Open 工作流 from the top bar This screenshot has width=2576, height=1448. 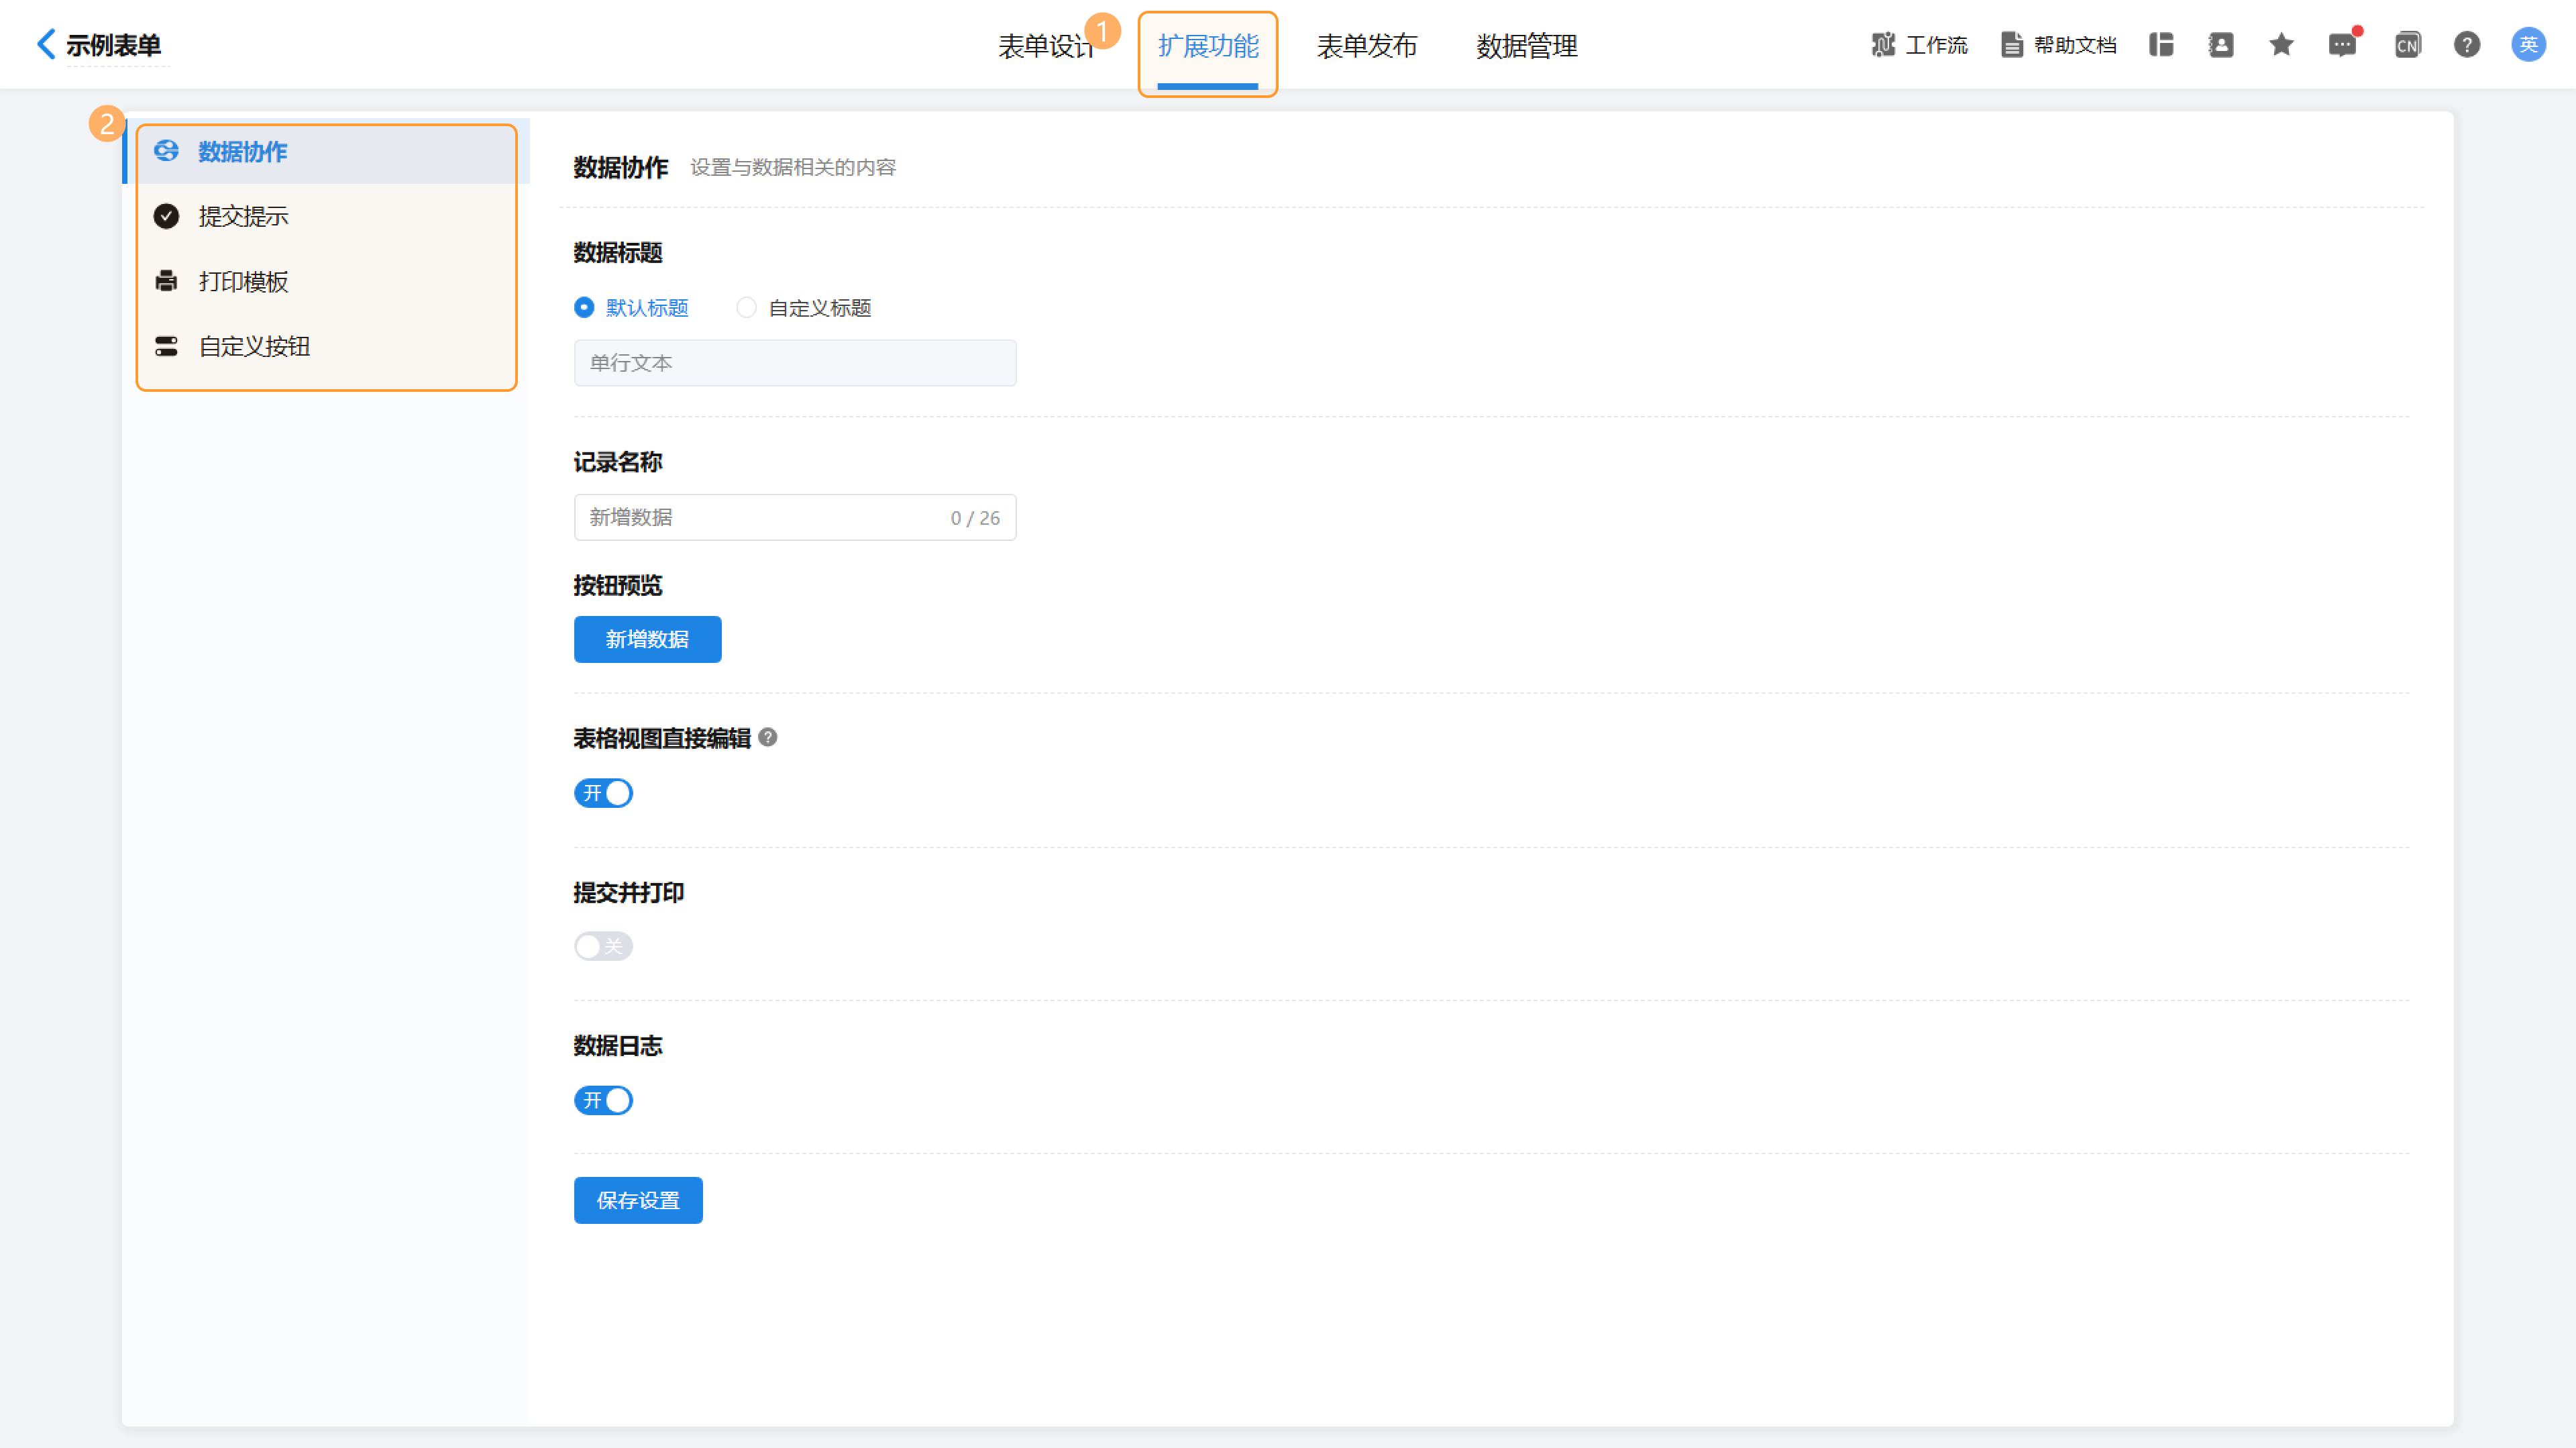(x=1919, y=45)
